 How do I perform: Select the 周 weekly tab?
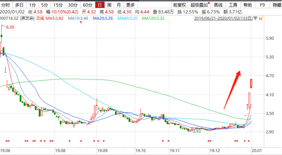coord(109,5)
